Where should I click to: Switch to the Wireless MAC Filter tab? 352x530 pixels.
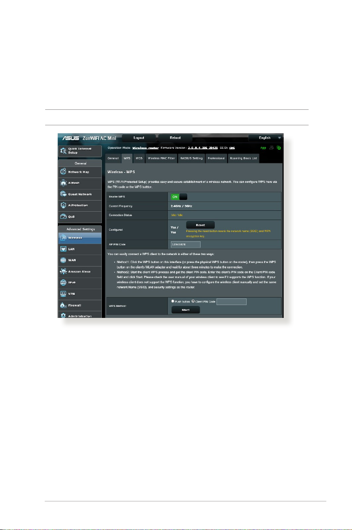[161, 158]
